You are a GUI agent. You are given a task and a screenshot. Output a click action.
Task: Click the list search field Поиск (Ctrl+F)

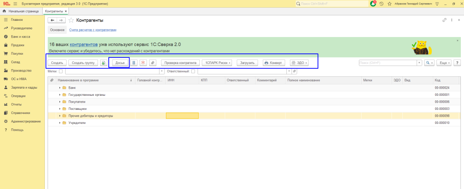[387, 63]
